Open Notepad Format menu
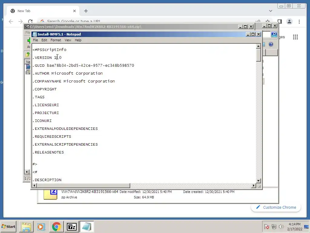 [x=56, y=40]
